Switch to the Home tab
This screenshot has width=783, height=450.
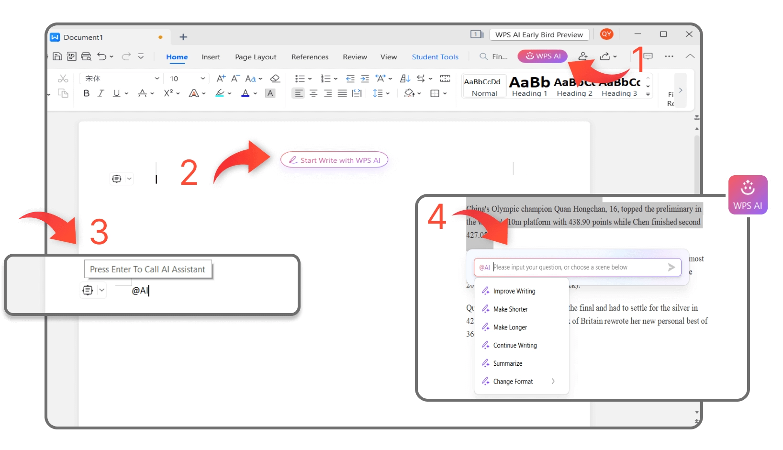(177, 57)
